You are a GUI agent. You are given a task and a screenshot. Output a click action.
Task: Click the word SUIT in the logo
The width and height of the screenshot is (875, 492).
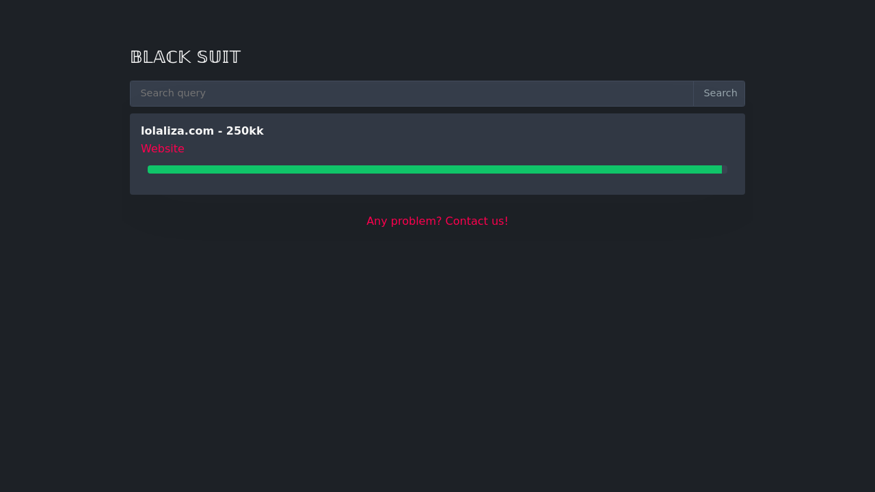click(x=219, y=57)
